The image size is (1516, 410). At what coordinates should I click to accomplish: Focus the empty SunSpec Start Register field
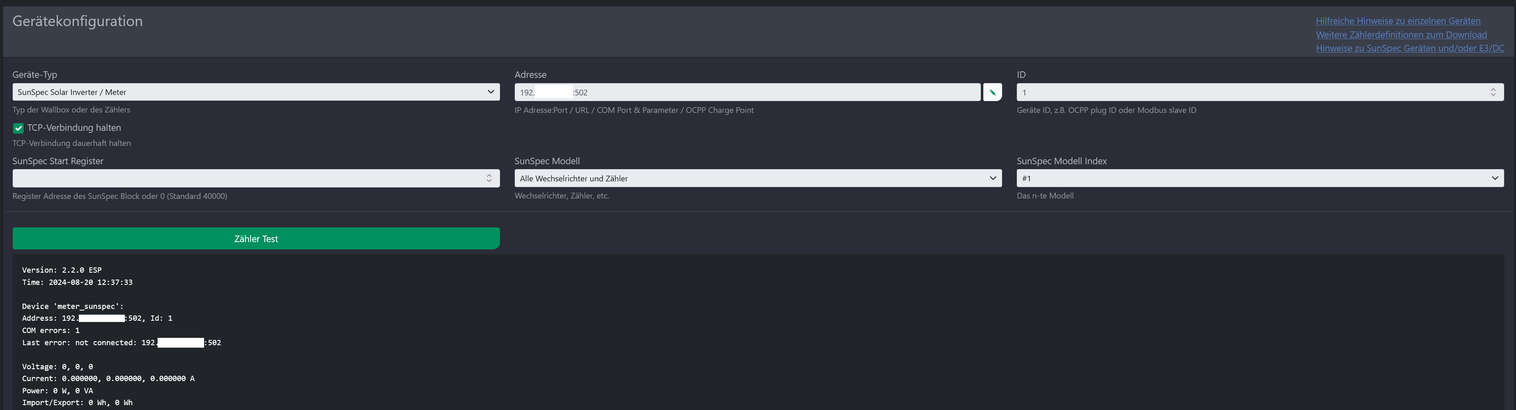pos(256,179)
